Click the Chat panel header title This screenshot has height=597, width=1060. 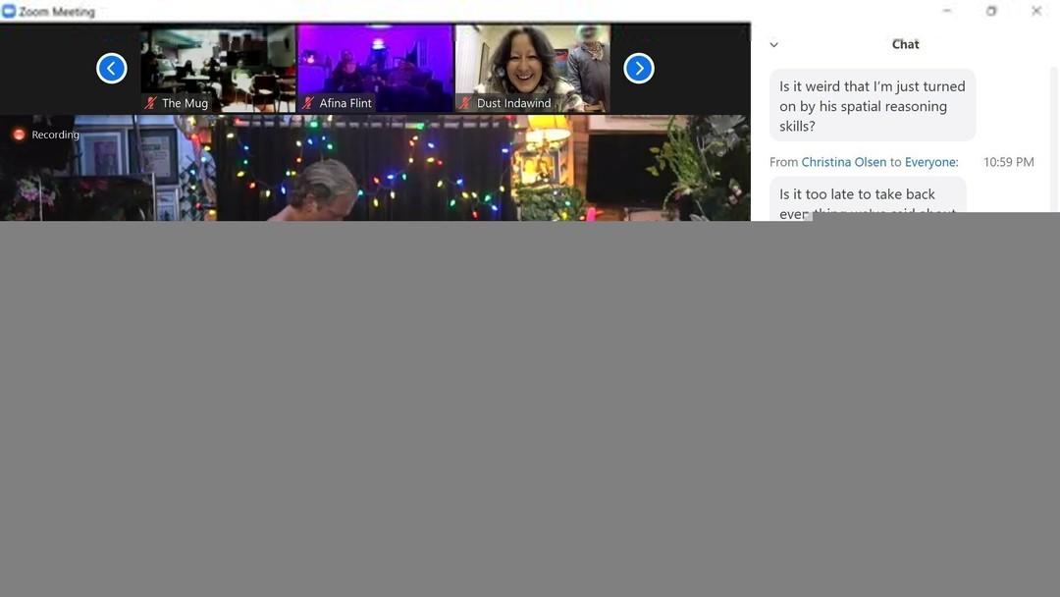pyautogui.click(x=905, y=44)
